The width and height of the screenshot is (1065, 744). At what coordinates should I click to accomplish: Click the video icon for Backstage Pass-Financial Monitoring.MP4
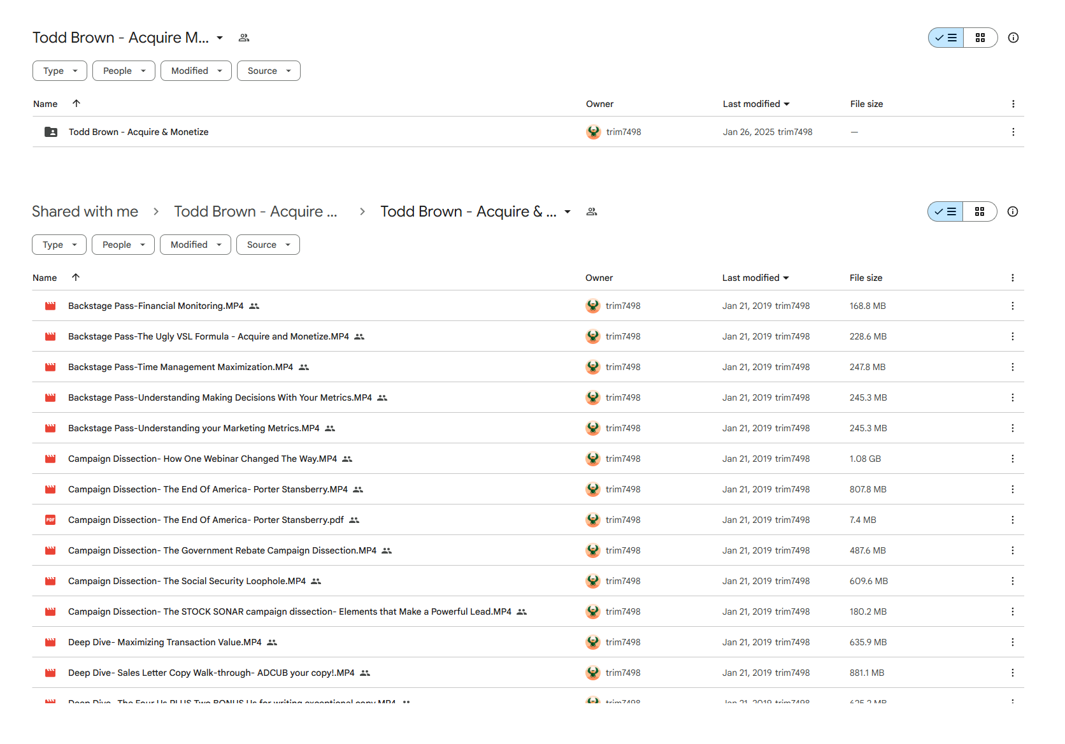50,306
